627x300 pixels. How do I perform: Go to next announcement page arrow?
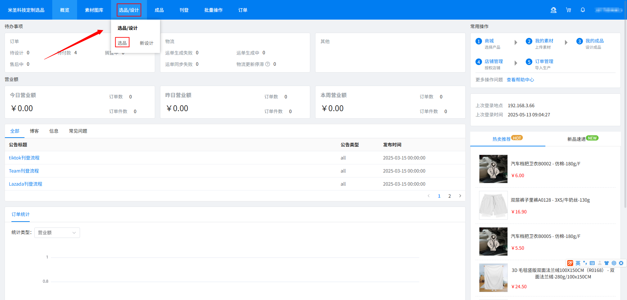click(x=460, y=196)
